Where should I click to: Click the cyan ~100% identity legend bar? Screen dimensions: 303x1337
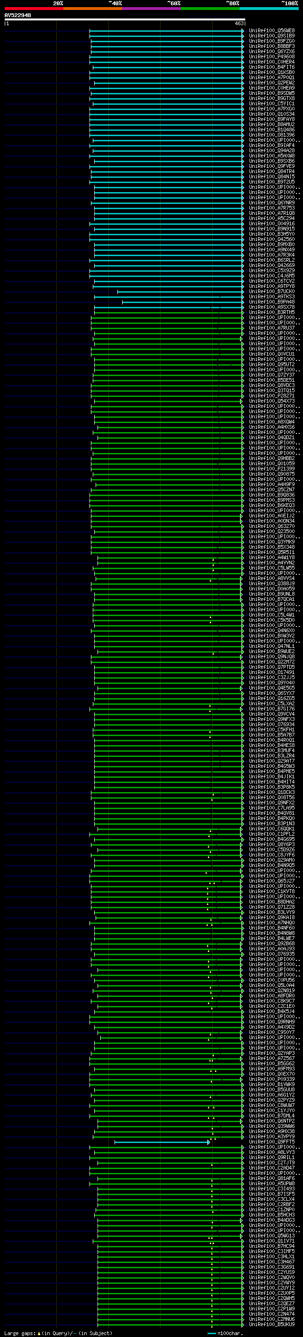269,9
